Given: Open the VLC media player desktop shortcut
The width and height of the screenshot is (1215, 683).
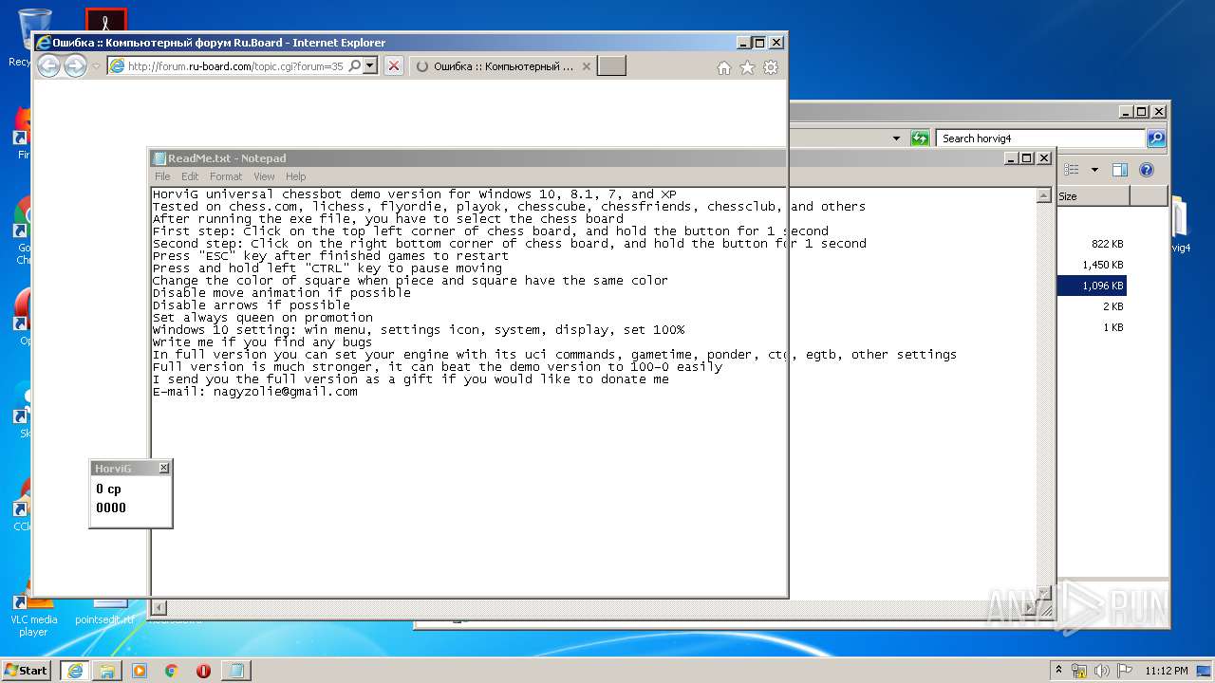Looking at the screenshot, I should coord(33,614).
